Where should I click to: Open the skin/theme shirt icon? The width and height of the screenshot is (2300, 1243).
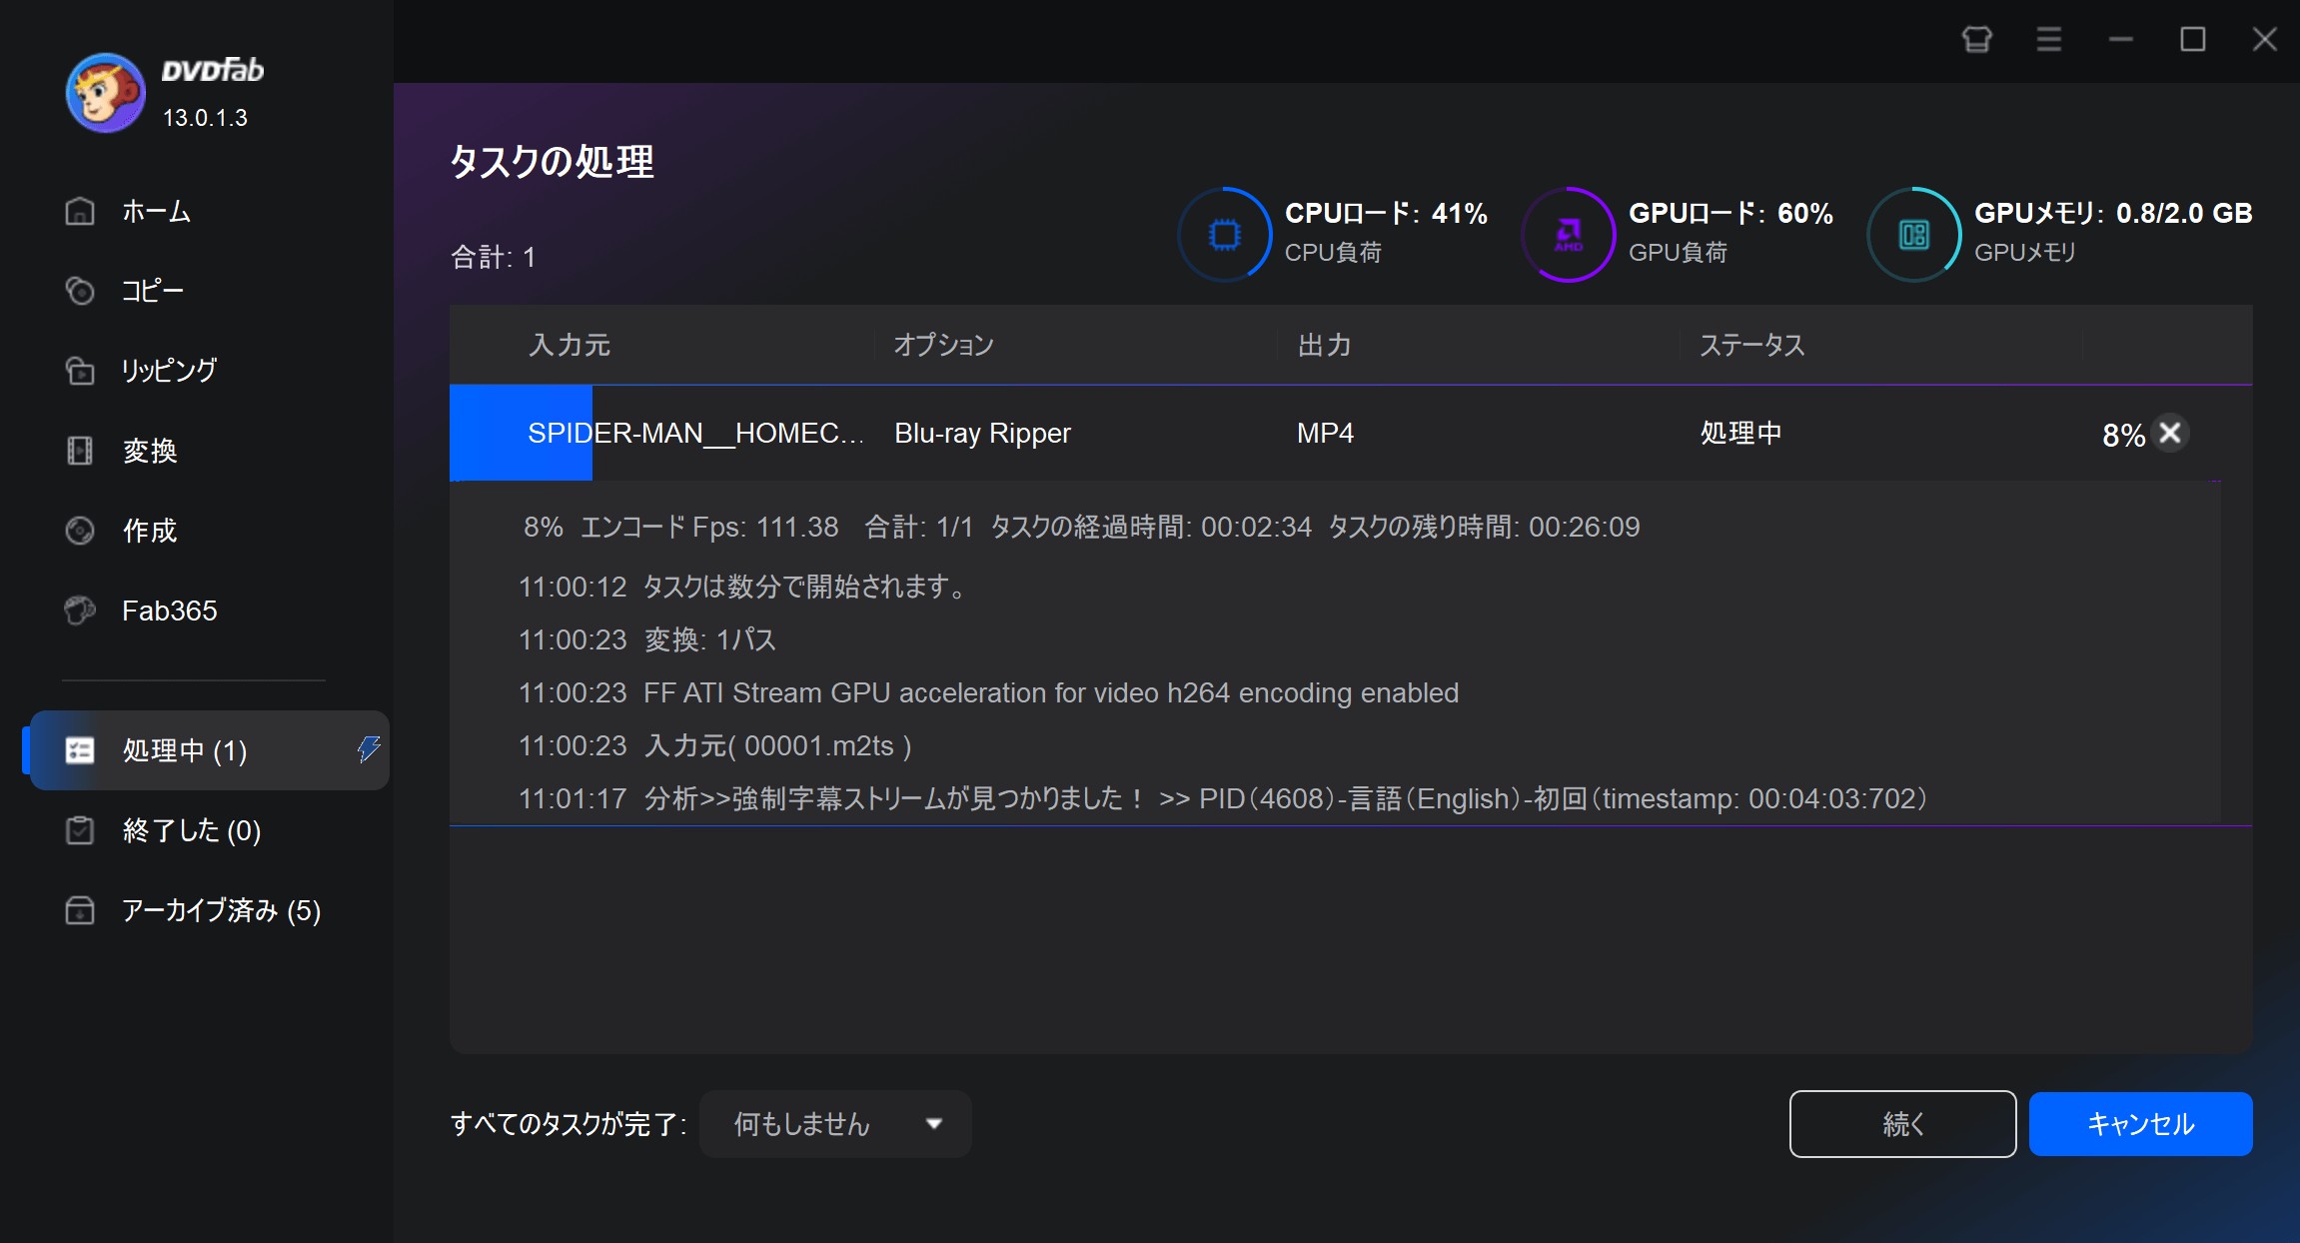tap(1976, 39)
